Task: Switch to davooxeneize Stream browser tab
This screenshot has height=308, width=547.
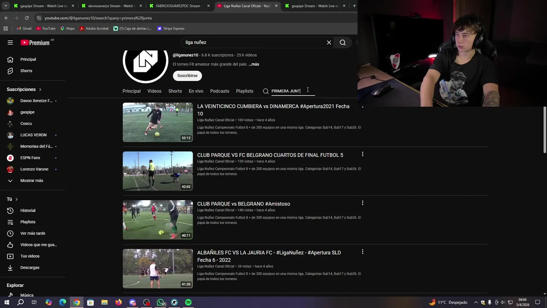Action: point(111,6)
